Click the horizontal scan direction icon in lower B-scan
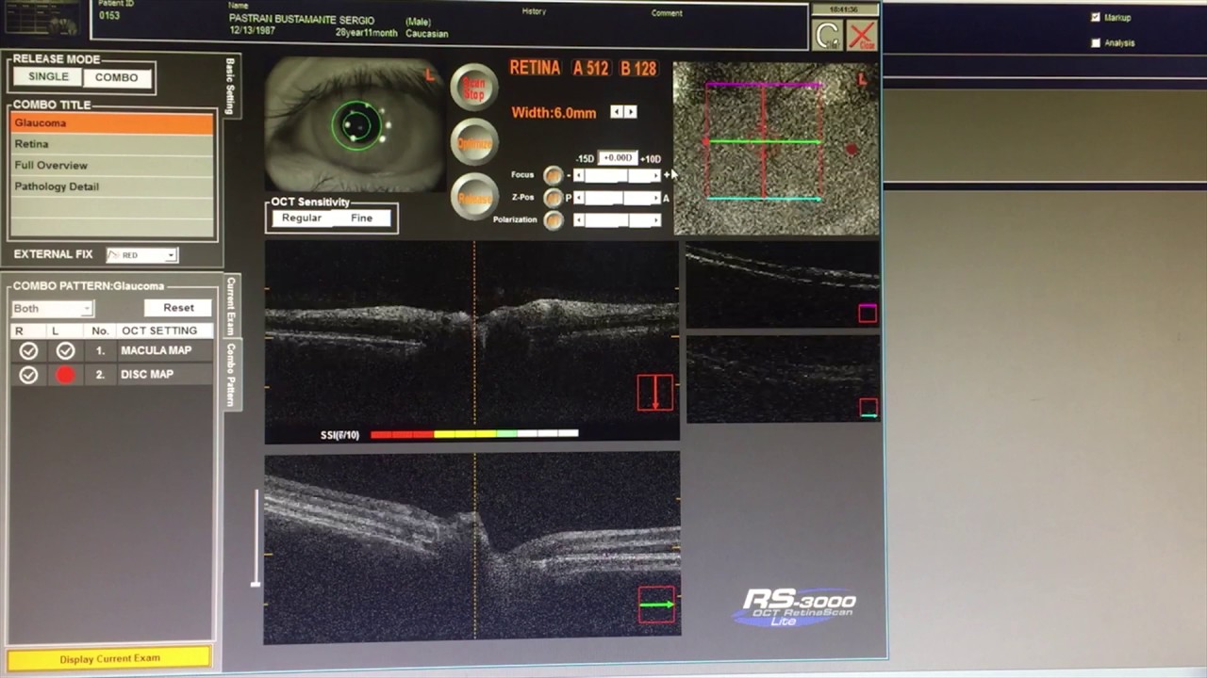 [656, 605]
